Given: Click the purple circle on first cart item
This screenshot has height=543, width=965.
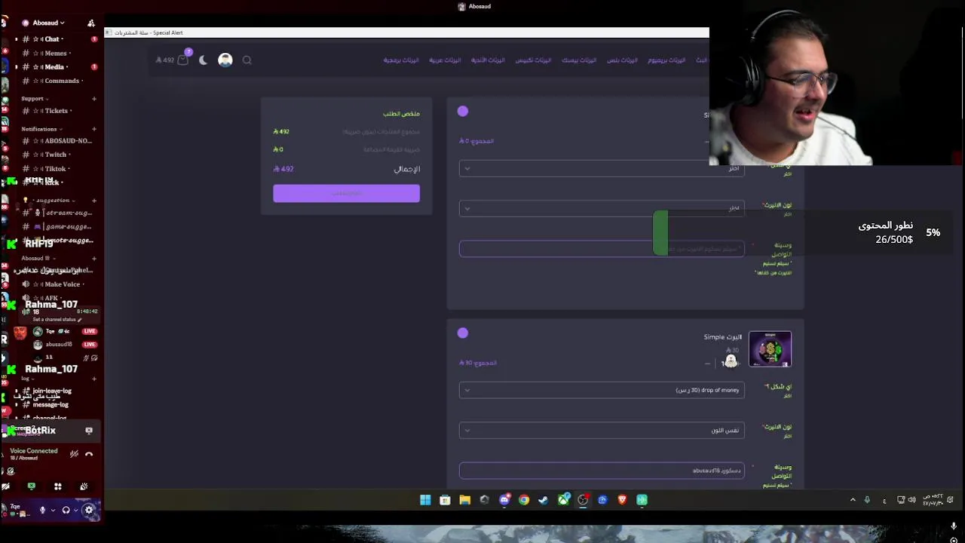Looking at the screenshot, I should pyautogui.click(x=463, y=112).
